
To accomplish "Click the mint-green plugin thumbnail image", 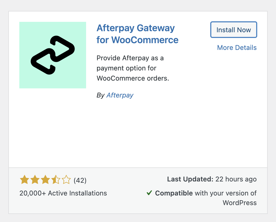I will [x=52, y=55].
